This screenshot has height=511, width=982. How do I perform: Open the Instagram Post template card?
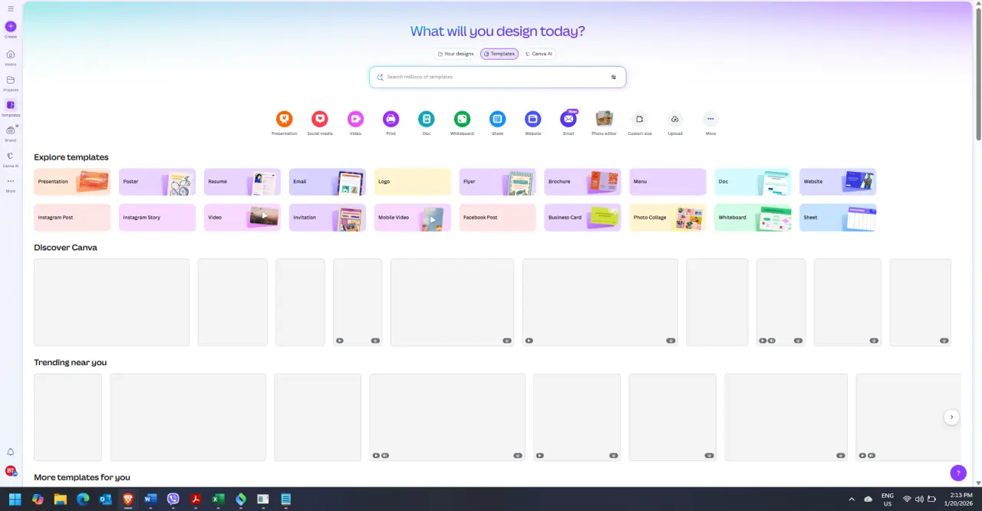point(72,218)
